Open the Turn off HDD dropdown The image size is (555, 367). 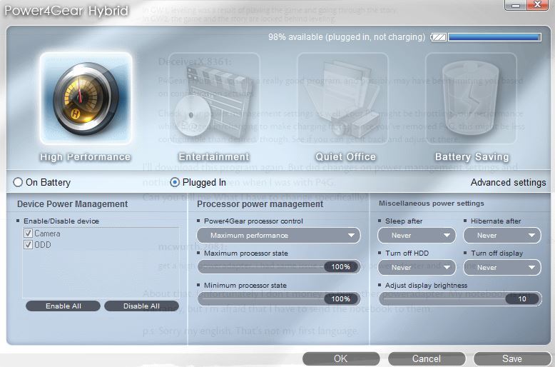click(x=417, y=268)
